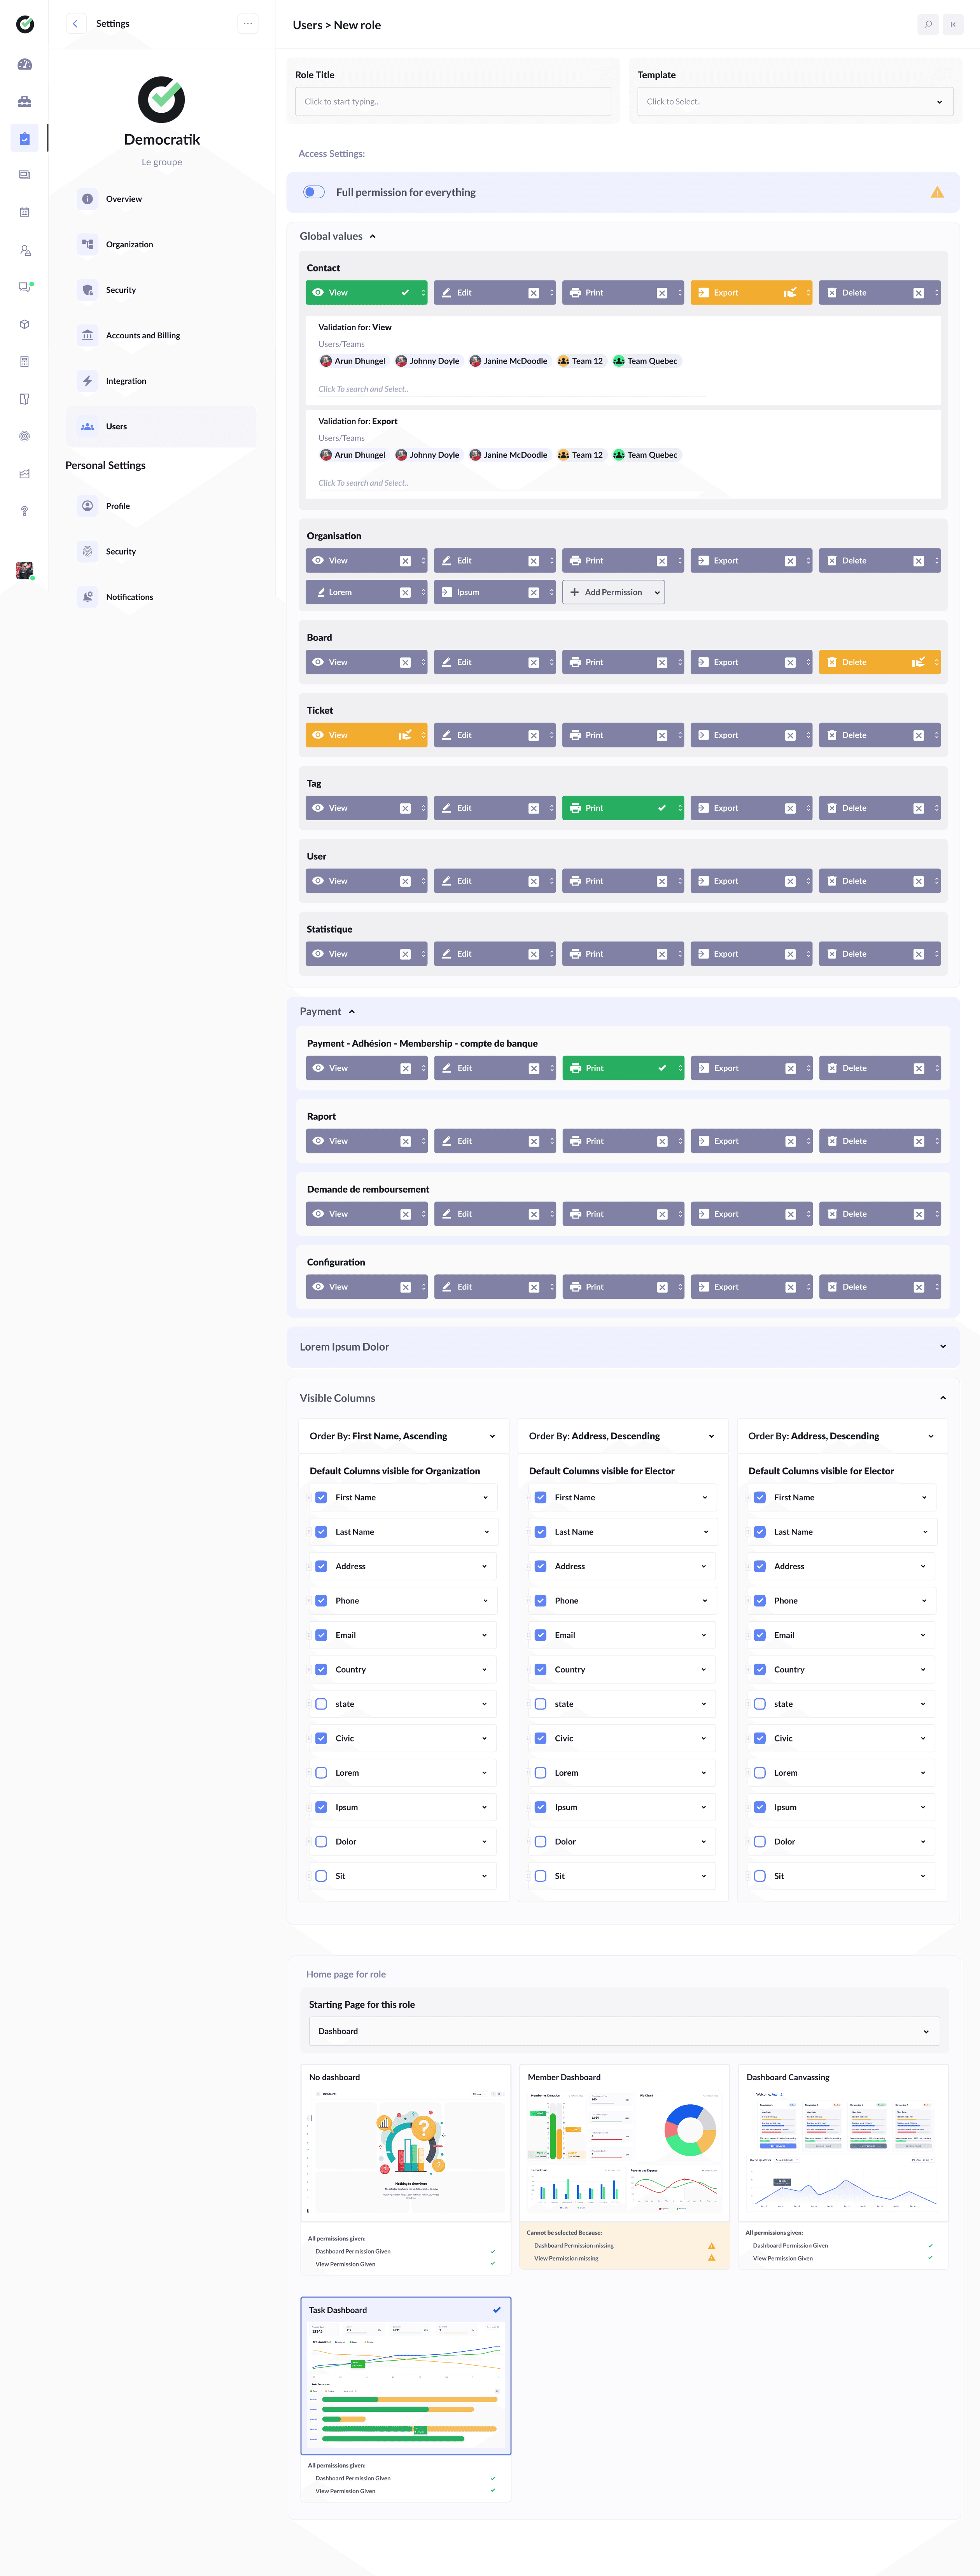This screenshot has width=980, height=2576.
Task: Expand the Lorem Ipsum Dolor section
Action: click(x=943, y=1347)
